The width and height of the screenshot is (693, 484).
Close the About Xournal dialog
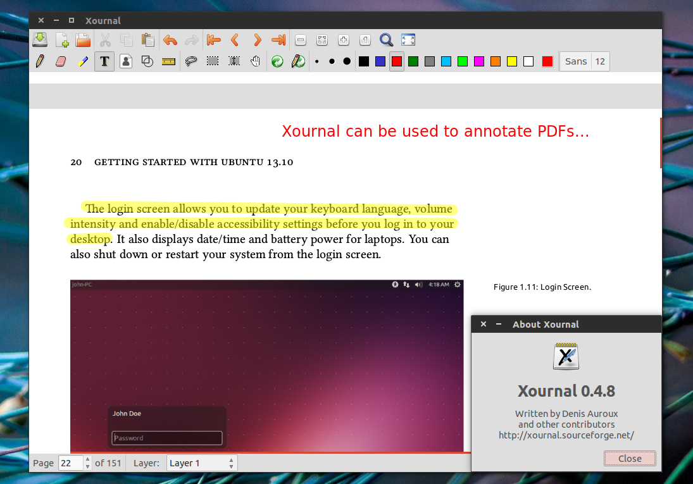[629, 458]
